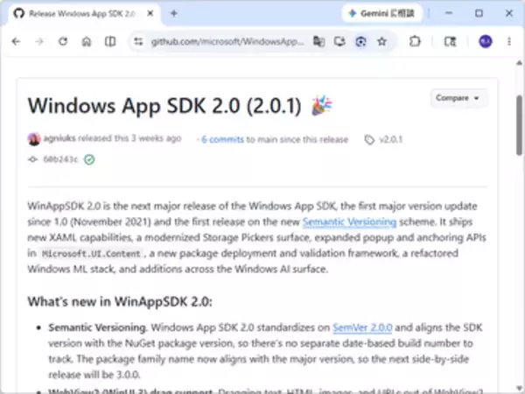Bookmark this page with the star icon
525x394 pixels.
coord(381,41)
